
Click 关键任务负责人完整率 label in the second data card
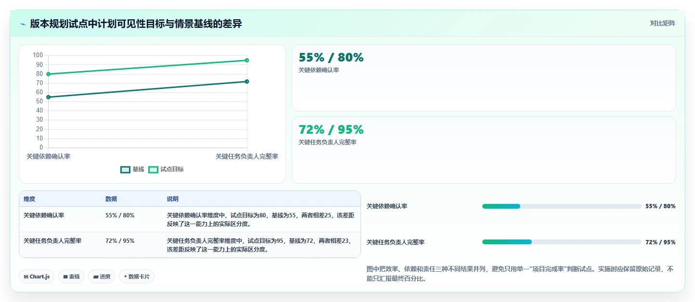tap(327, 142)
